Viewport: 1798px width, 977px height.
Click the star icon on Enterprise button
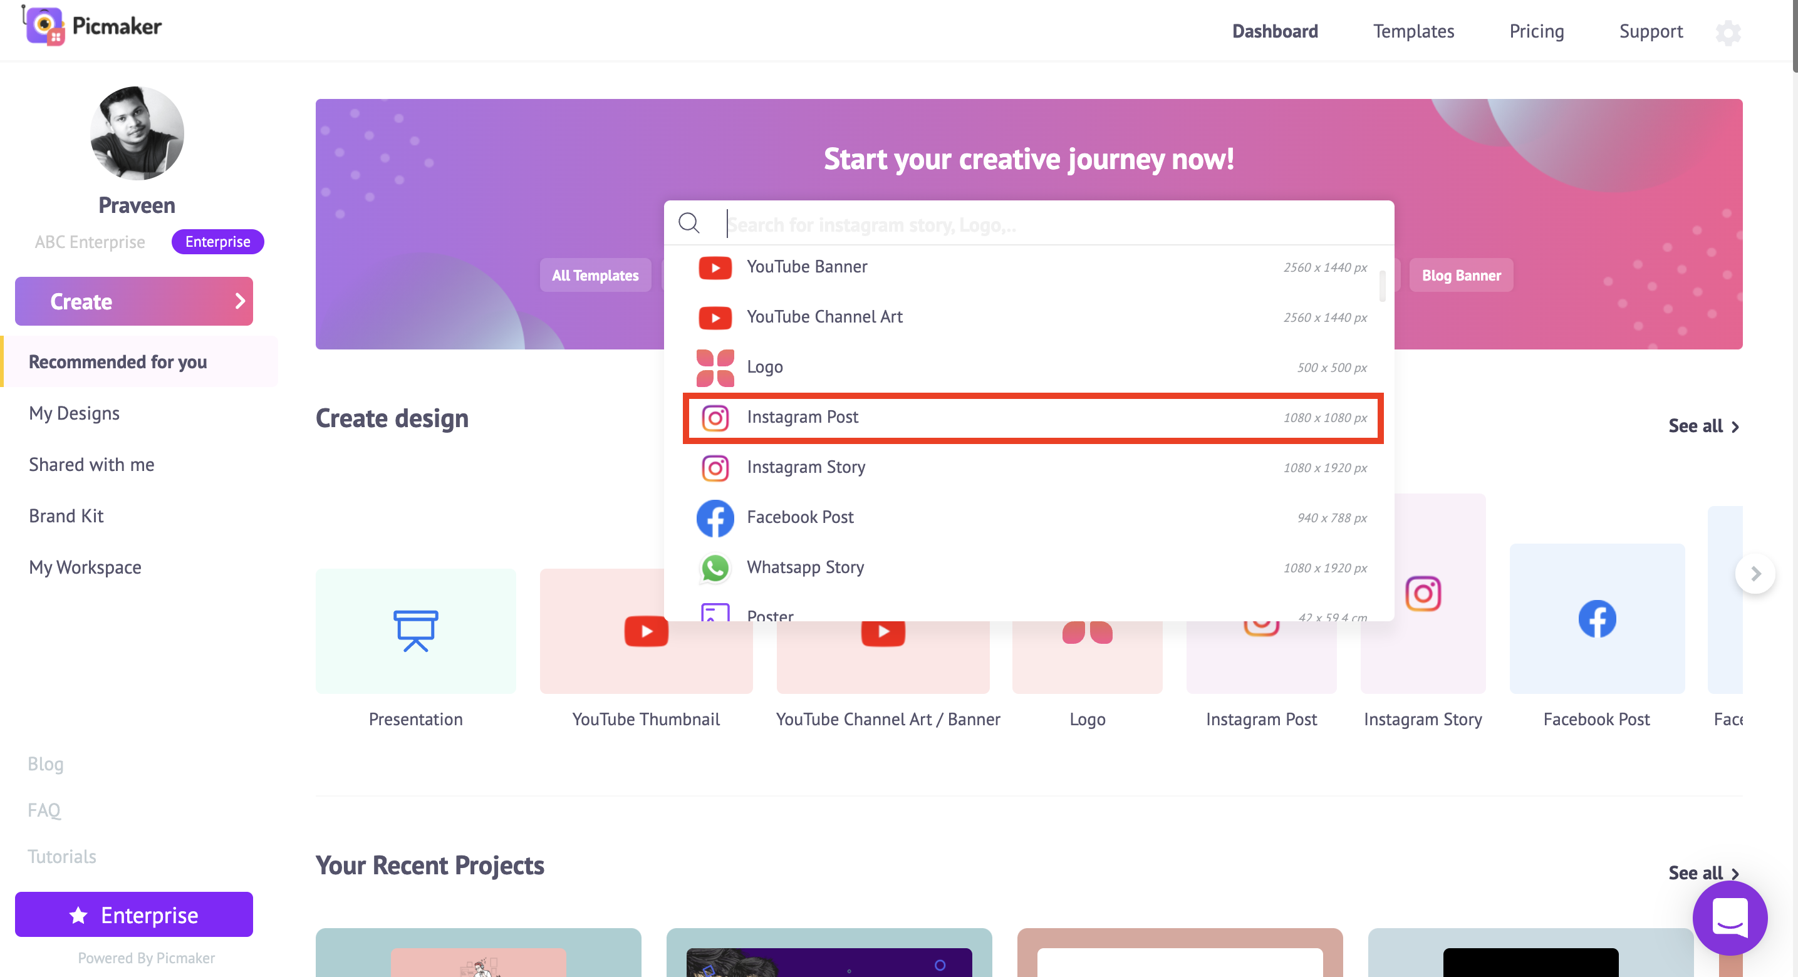(x=78, y=914)
